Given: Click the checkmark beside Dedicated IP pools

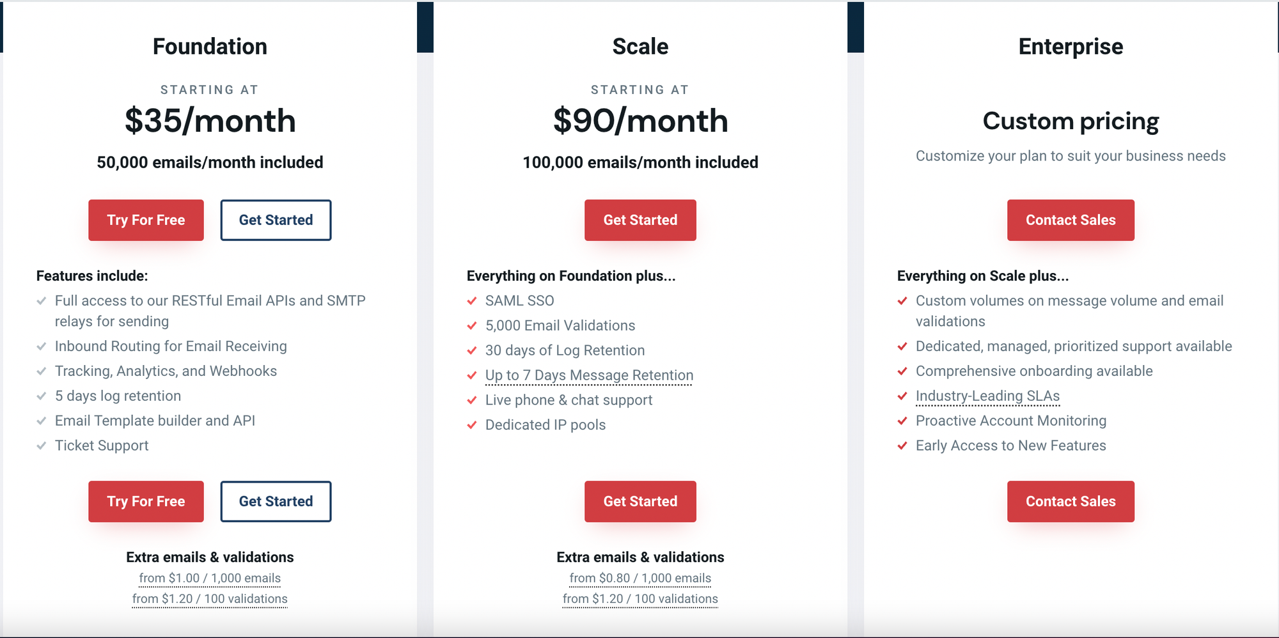Looking at the screenshot, I should (x=472, y=424).
